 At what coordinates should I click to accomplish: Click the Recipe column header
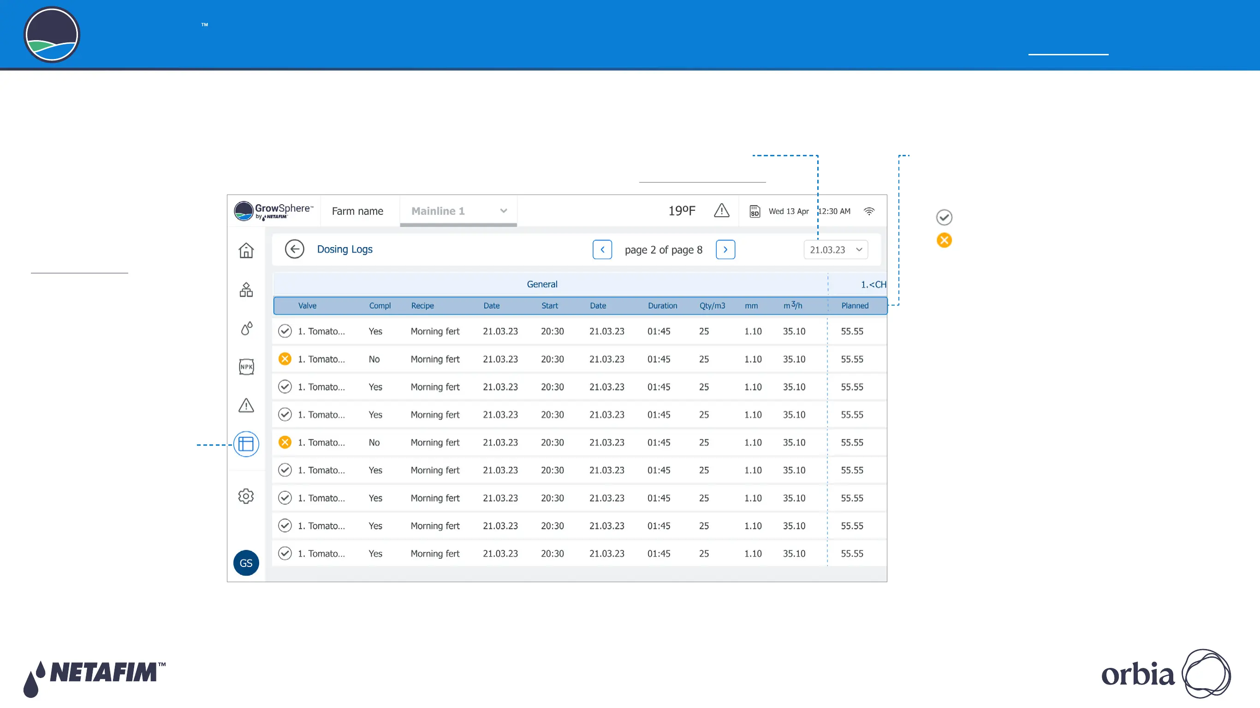[x=422, y=306]
